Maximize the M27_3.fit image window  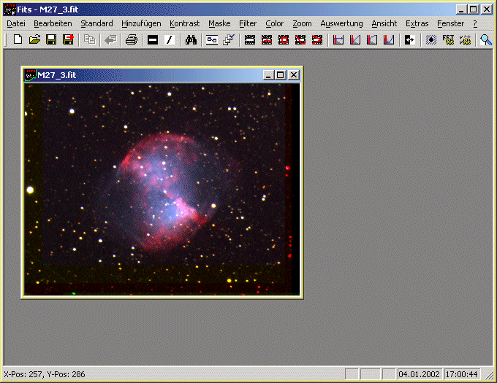point(281,74)
